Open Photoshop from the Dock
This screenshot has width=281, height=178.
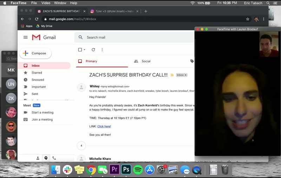point(126,169)
